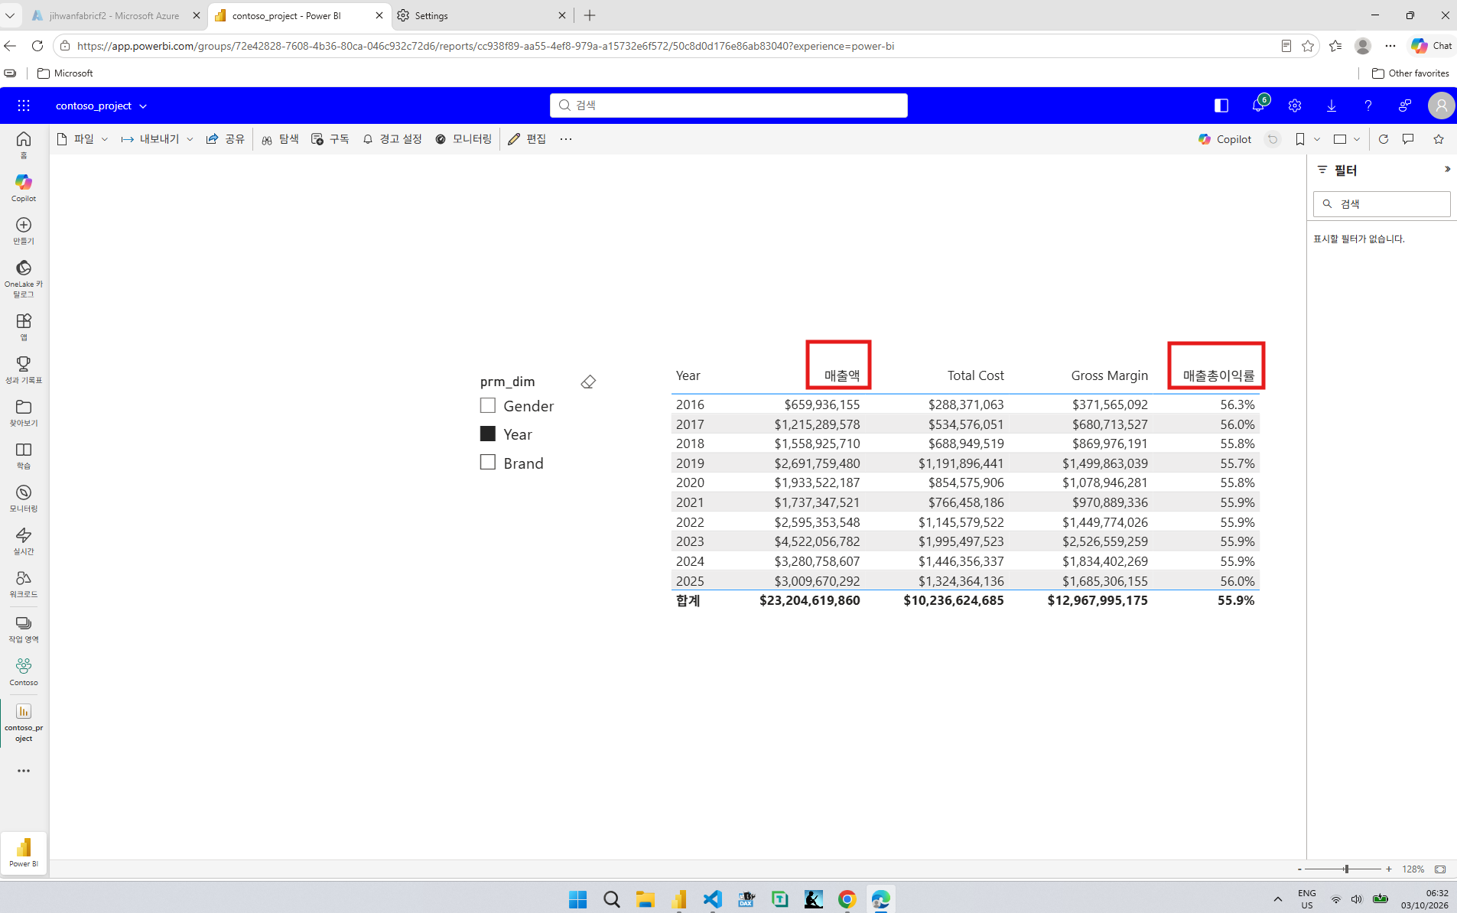
Task: Open the 내보내기 (Export) dropdown
Action: pos(158,139)
